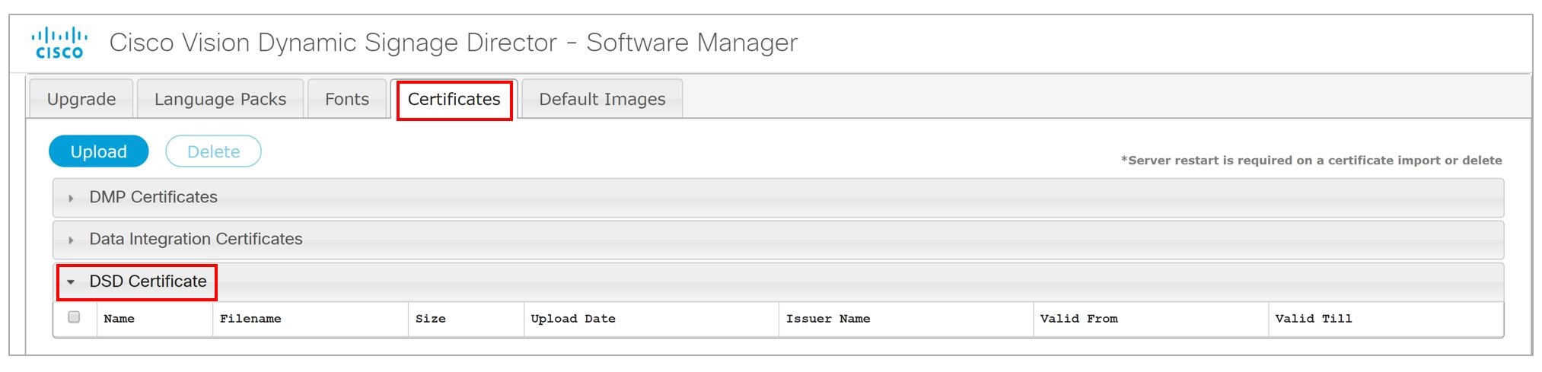Go to the Default Images tab
The width and height of the screenshot is (1542, 372).
(602, 99)
